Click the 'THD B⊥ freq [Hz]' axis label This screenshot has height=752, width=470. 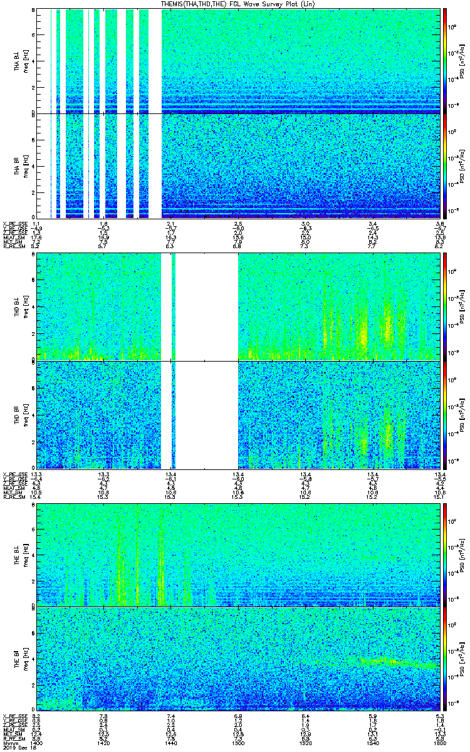(x=21, y=306)
